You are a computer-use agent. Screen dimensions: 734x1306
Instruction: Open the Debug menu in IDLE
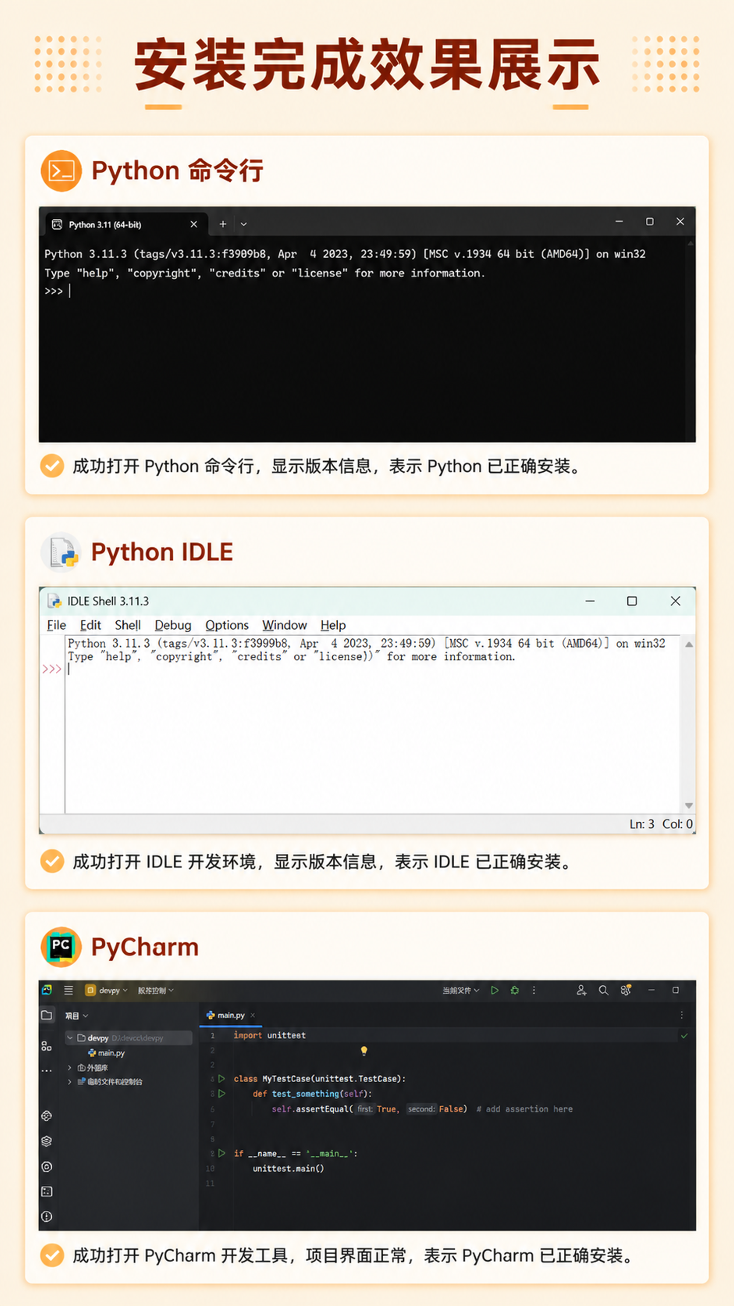point(173,626)
